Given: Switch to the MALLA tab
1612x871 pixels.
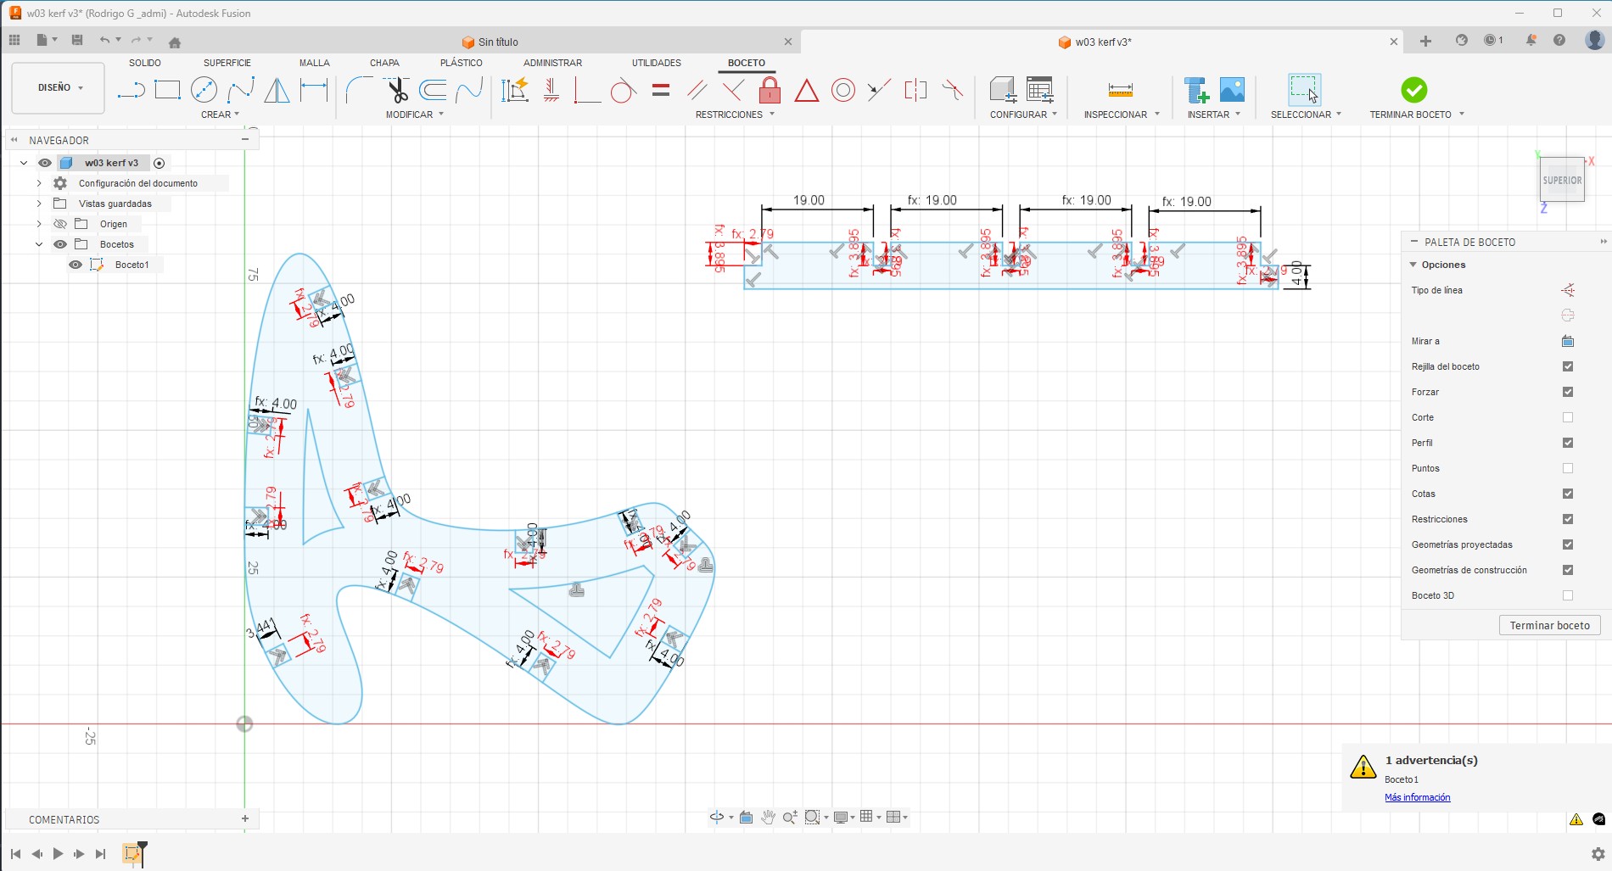Looking at the screenshot, I should tap(315, 63).
